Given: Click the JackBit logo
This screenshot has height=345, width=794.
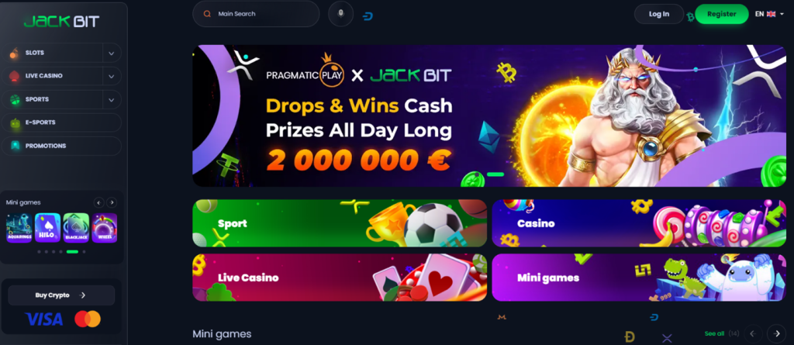Looking at the screenshot, I should click(62, 21).
